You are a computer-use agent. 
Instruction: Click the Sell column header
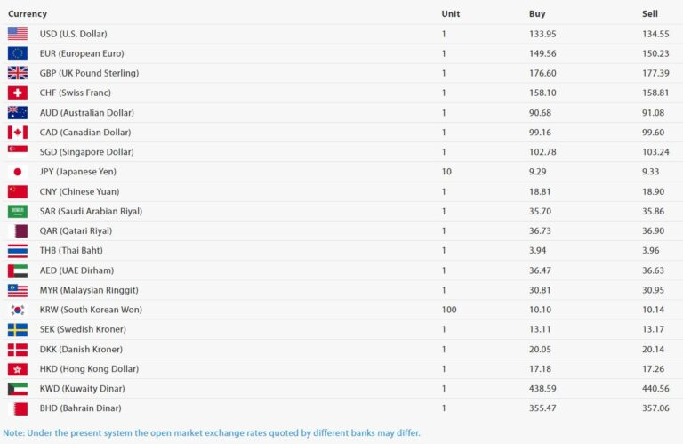coord(650,14)
